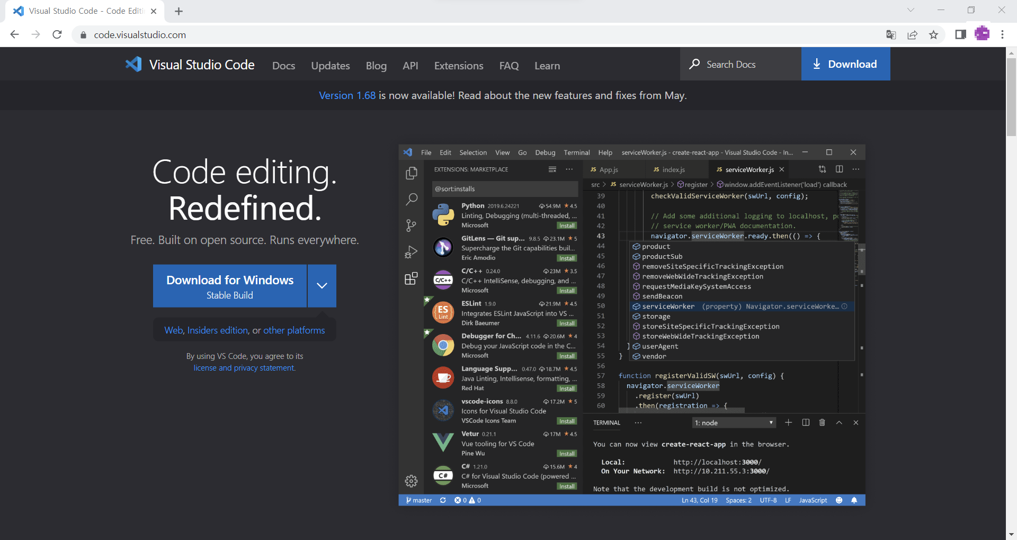Click 'Ln 43, Col 19' in status bar
The width and height of the screenshot is (1017, 540).
point(699,500)
